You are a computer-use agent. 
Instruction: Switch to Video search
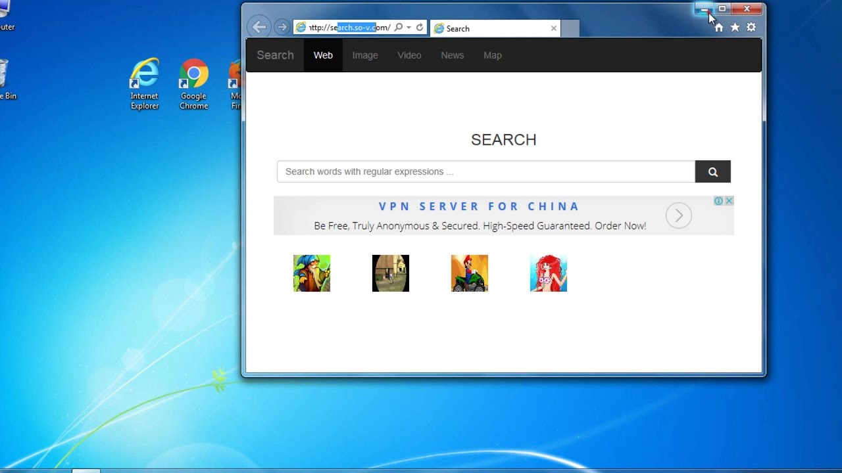[x=409, y=55]
